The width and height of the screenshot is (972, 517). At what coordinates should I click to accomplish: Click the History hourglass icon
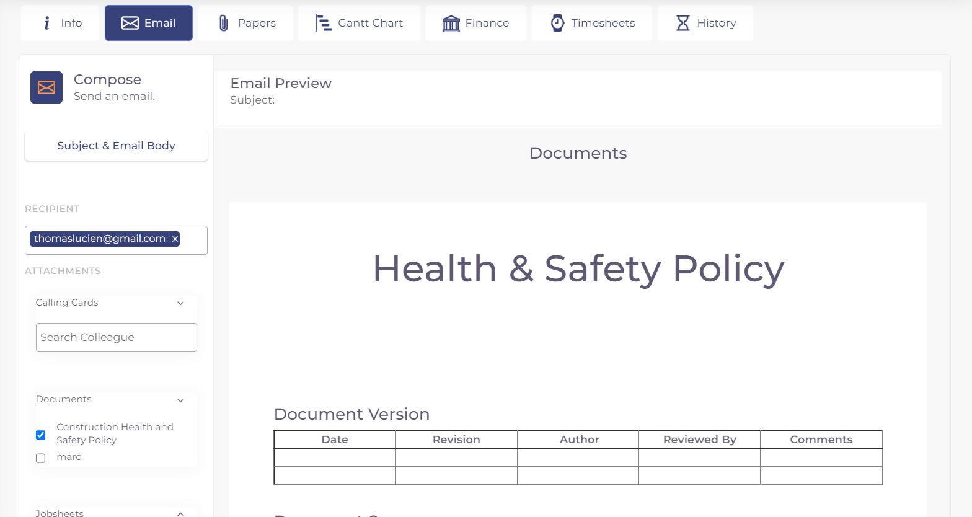coord(683,23)
